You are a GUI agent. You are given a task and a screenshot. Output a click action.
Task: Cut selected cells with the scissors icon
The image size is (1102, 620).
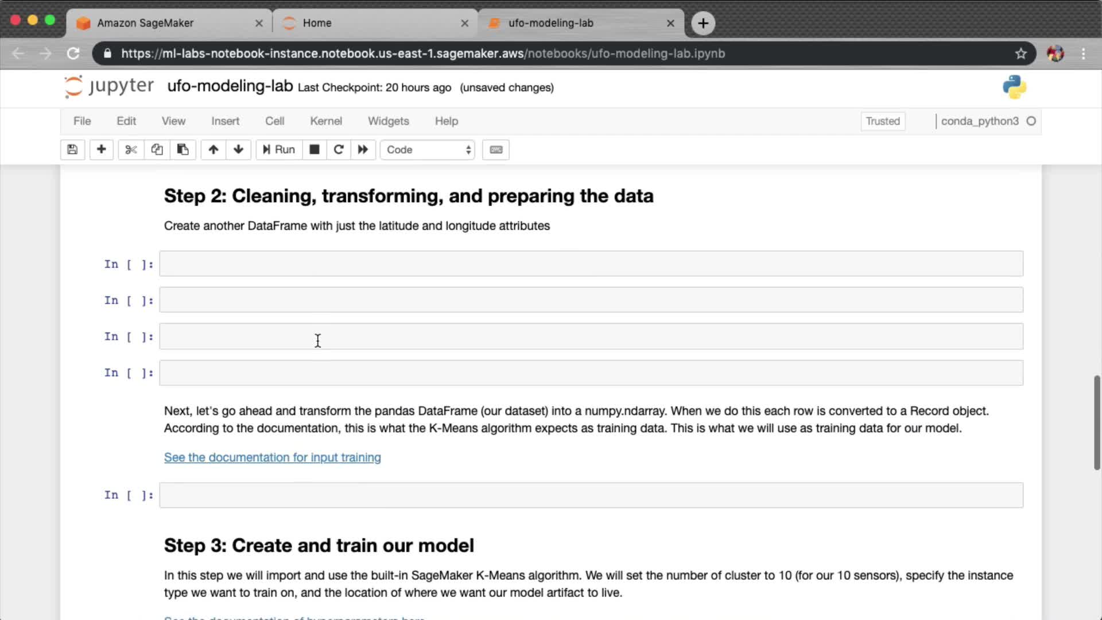click(131, 150)
